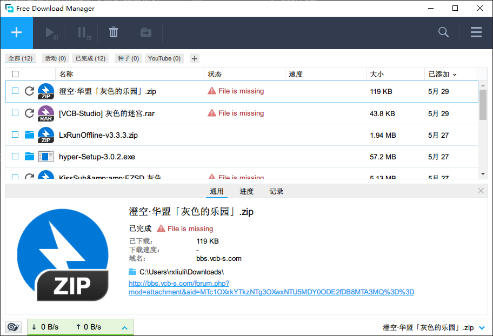
Task: Open the 进度 details tab
Action: pyautogui.click(x=247, y=191)
